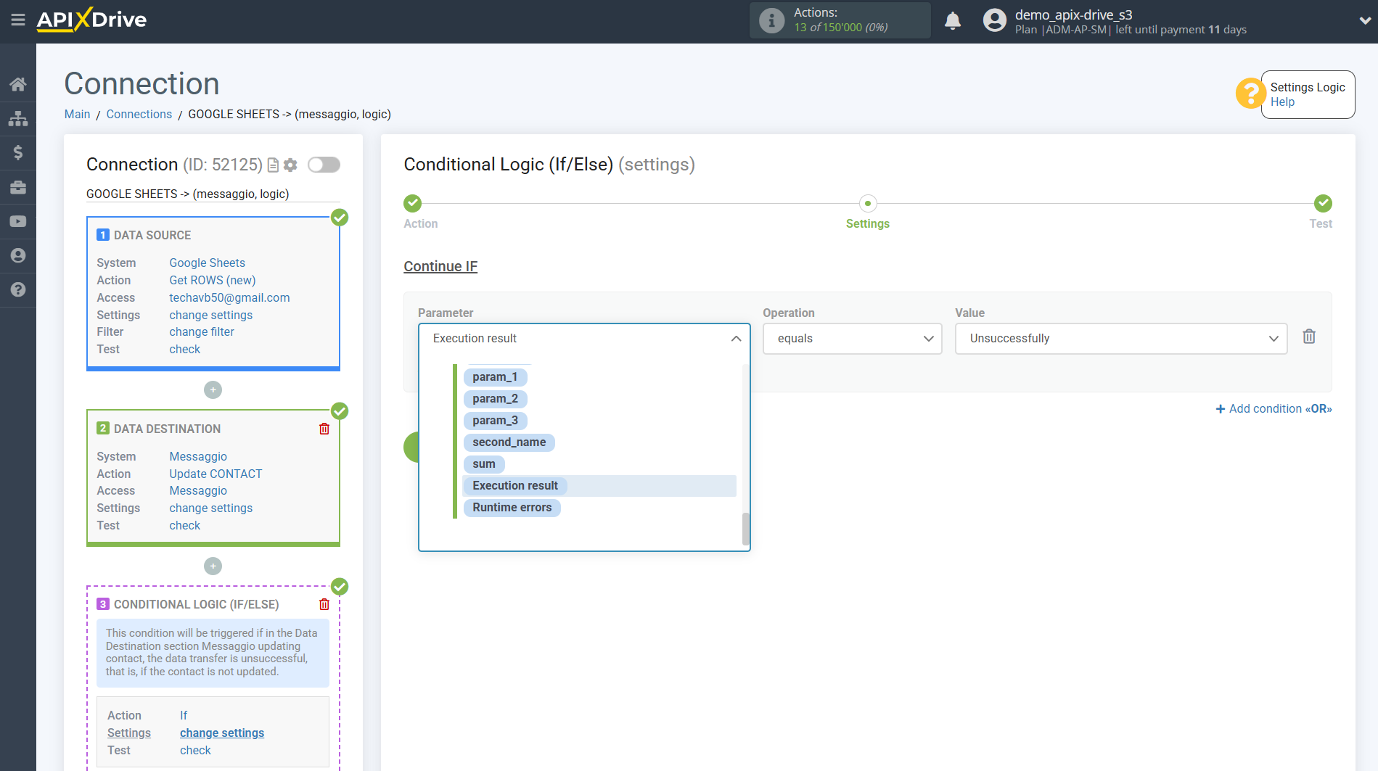Click the user avatar icon
The image size is (1378, 771).
tap(994, 20)
